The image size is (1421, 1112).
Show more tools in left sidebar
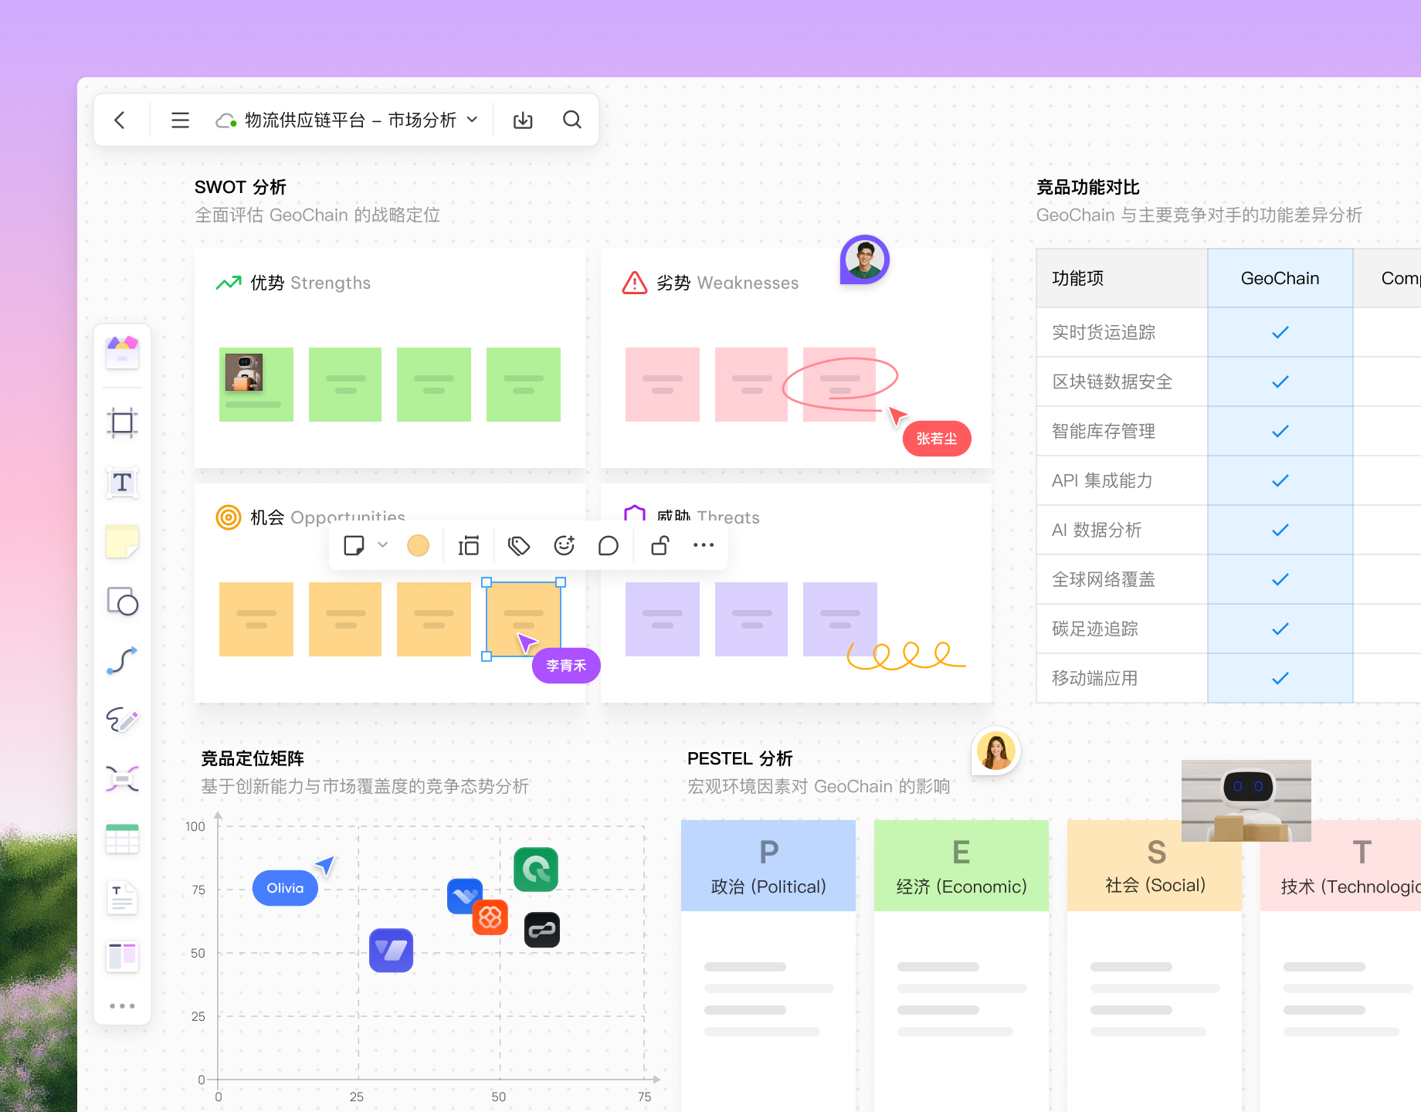(122, 1005)
